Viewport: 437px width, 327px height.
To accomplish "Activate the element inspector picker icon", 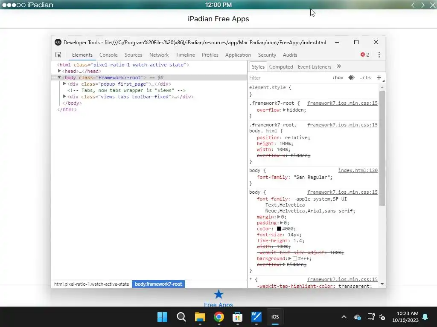I will 58,55.
